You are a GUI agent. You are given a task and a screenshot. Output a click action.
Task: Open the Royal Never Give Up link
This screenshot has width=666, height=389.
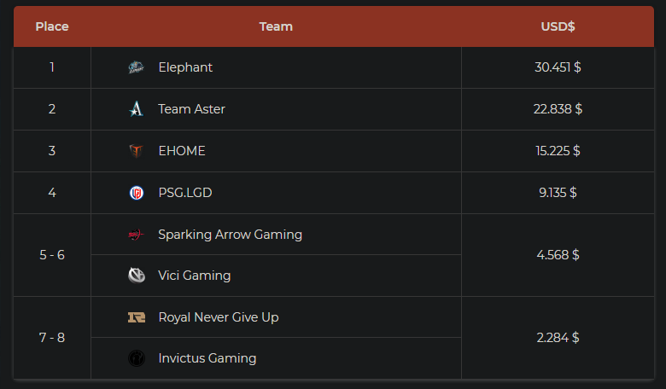point(219,317)
